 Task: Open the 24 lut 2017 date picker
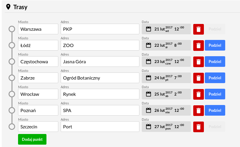pyautogui.click(x=166, y=78)
